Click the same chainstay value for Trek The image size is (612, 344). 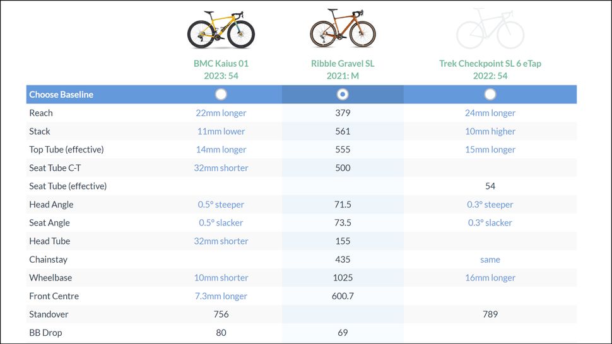coord(490,260)
